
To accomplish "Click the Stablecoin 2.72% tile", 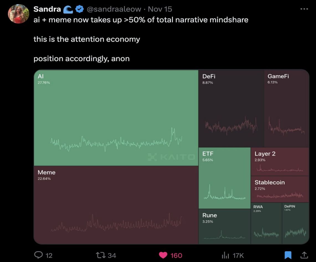I will pos(280,190).
